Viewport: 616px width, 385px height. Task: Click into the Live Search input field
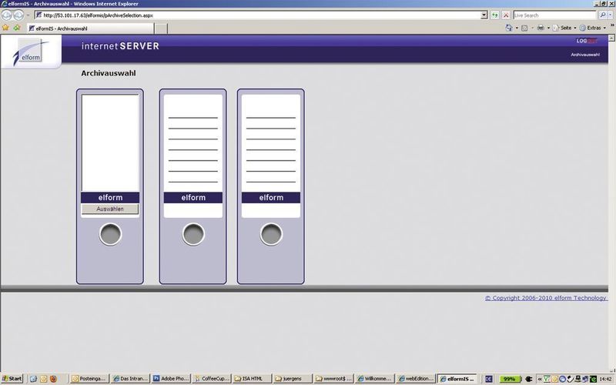click(x=554, y=15)
